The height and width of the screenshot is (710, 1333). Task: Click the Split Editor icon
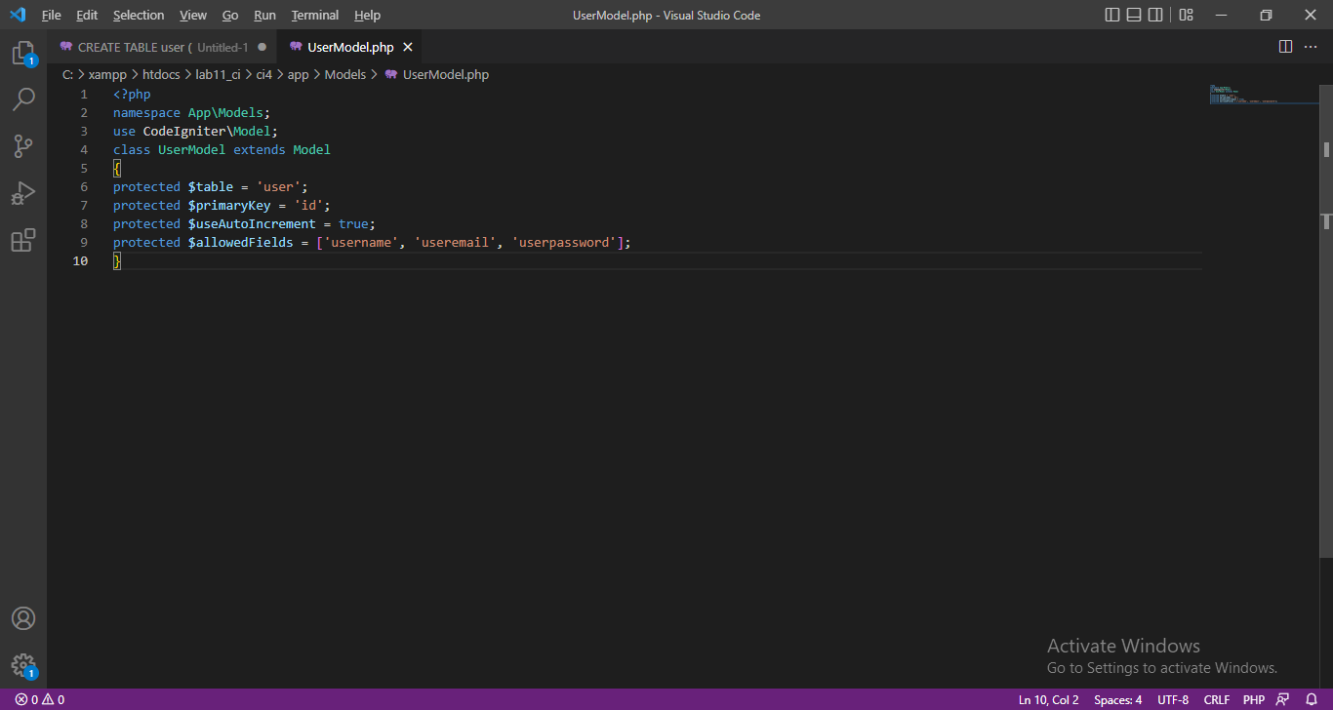click(1284, 46)
